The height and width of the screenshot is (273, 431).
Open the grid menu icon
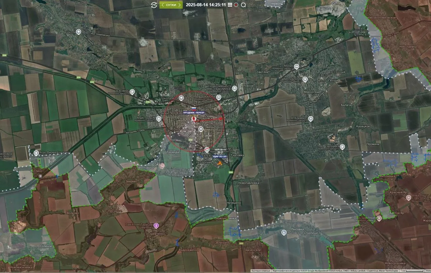pos(230,5)
